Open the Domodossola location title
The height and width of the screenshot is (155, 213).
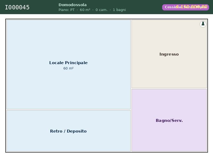(x=72, y=5)
